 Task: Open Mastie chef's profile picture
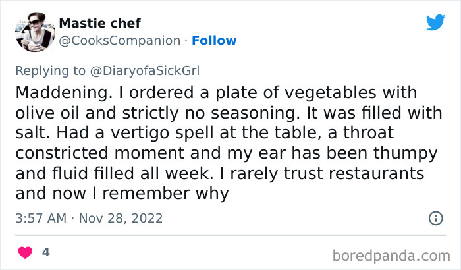tap(33, 32)
